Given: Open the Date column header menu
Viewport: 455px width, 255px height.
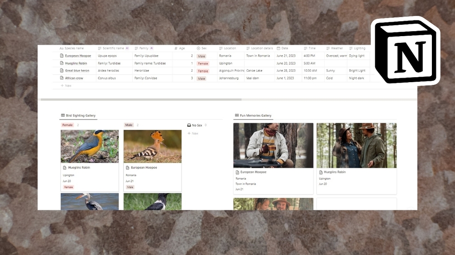Looking at the screenshot, I should pos(283,48).
